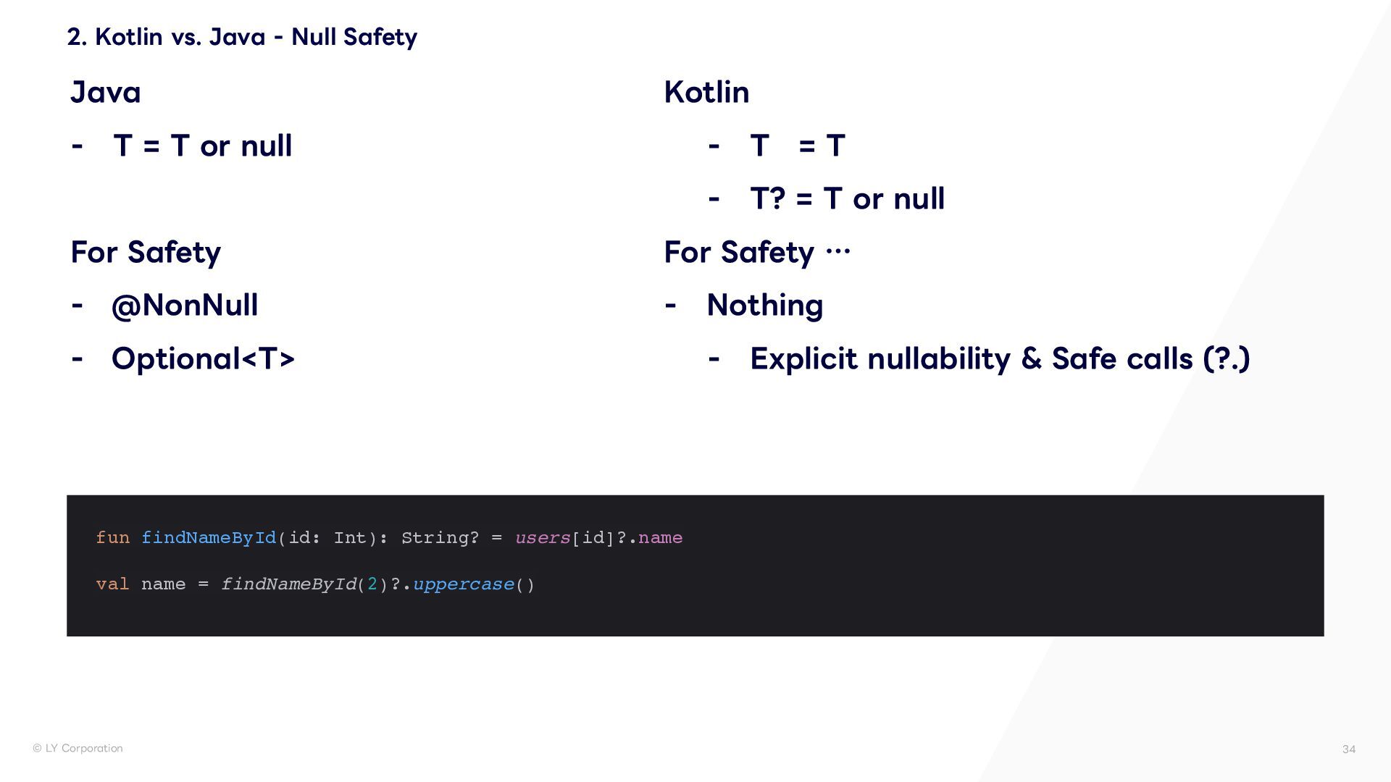This screenshot has height=782, width=1391.
Task: Click the 'users' identifier in code
Action: tap(543, 538)
